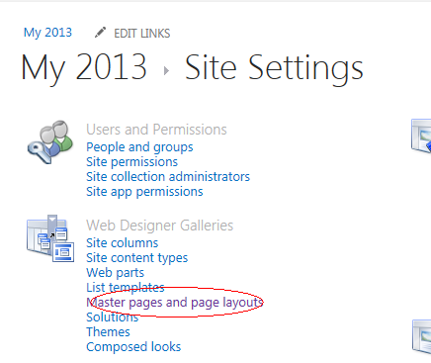This screenshot has height=363, width=431.
Task: Open Master pages and page layouts
Action: (175, 303)
